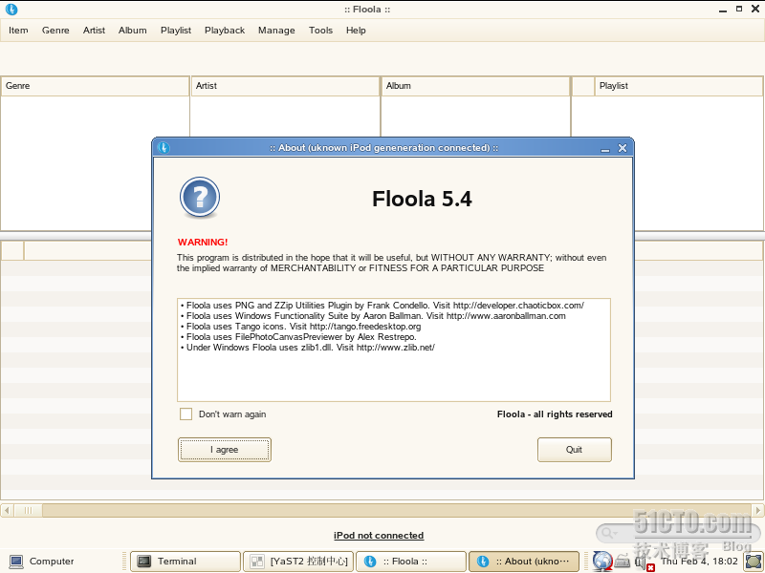Minimize the About dialog
The image size is (765, 573).
point(605,149)
